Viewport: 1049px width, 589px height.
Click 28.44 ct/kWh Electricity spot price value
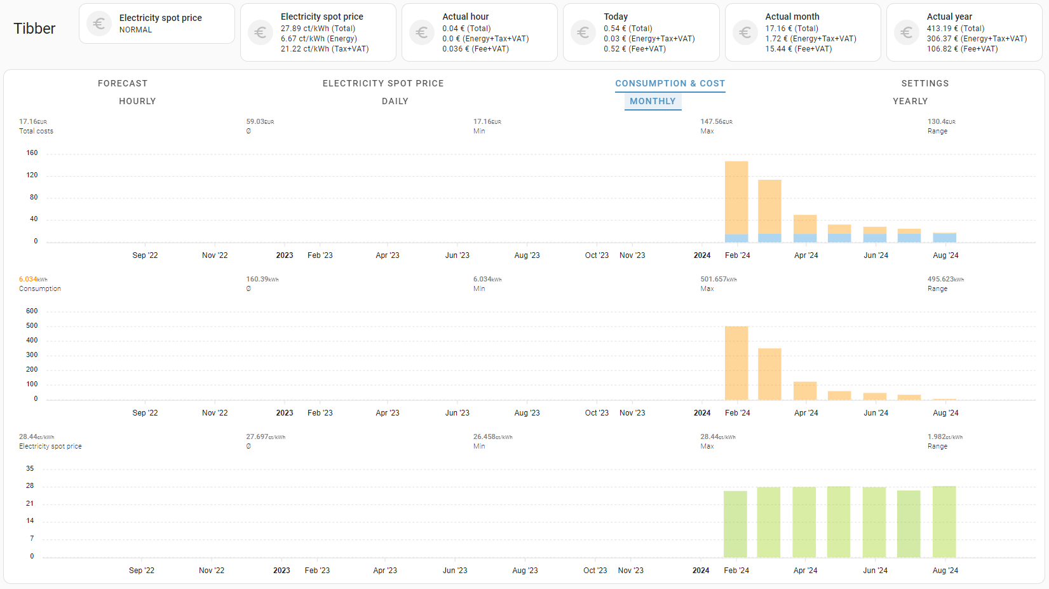(x=36, y=437)
